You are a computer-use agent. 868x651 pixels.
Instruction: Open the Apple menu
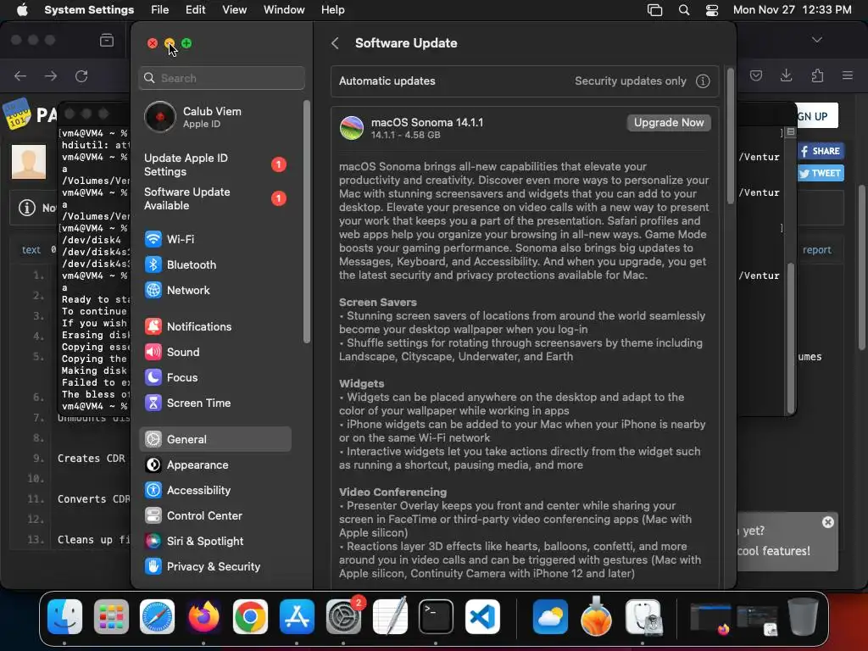tap(22, 10)
